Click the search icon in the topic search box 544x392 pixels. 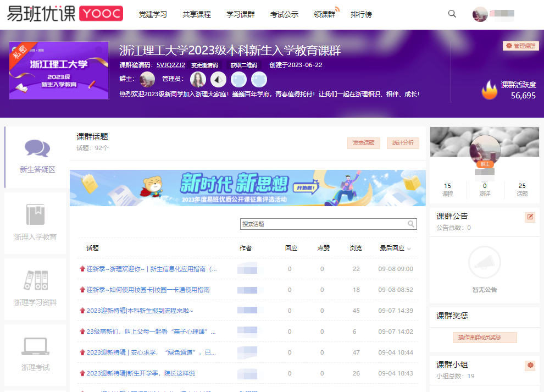(410, 224)
